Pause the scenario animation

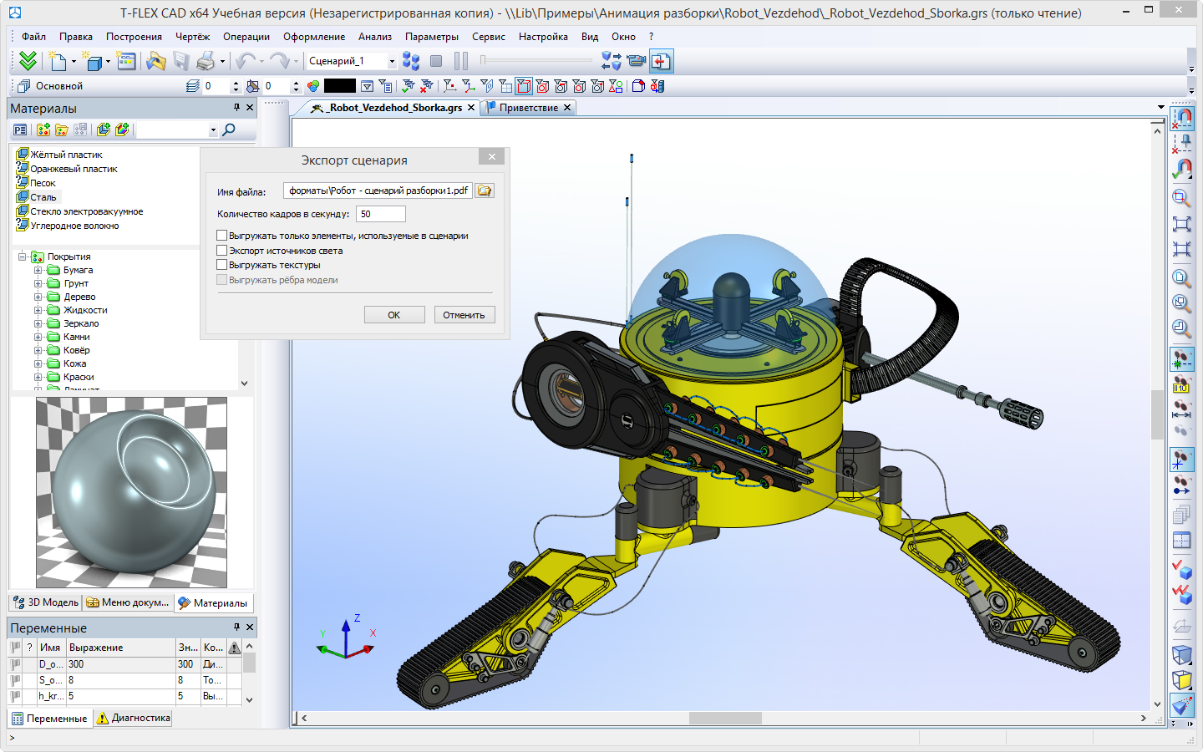(x=461, y=61)
